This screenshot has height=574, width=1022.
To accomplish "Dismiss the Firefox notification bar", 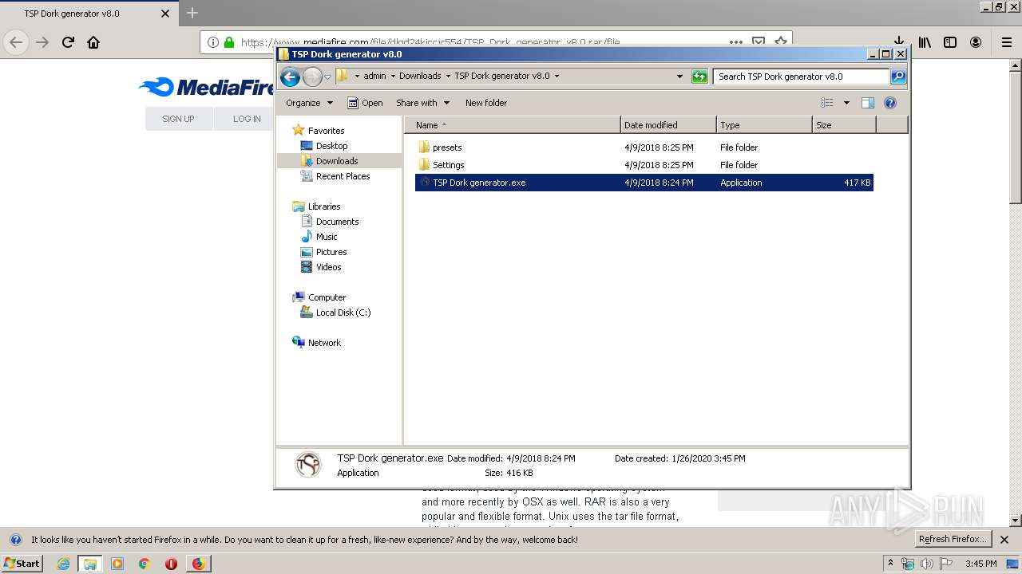I will pyautogui.click(x=1004, y=540).
